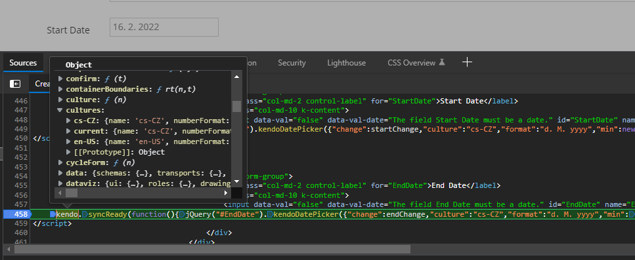Click the popup scroll-left arrow
Screen dimensions: 635x260
click(x=60, y=193)
